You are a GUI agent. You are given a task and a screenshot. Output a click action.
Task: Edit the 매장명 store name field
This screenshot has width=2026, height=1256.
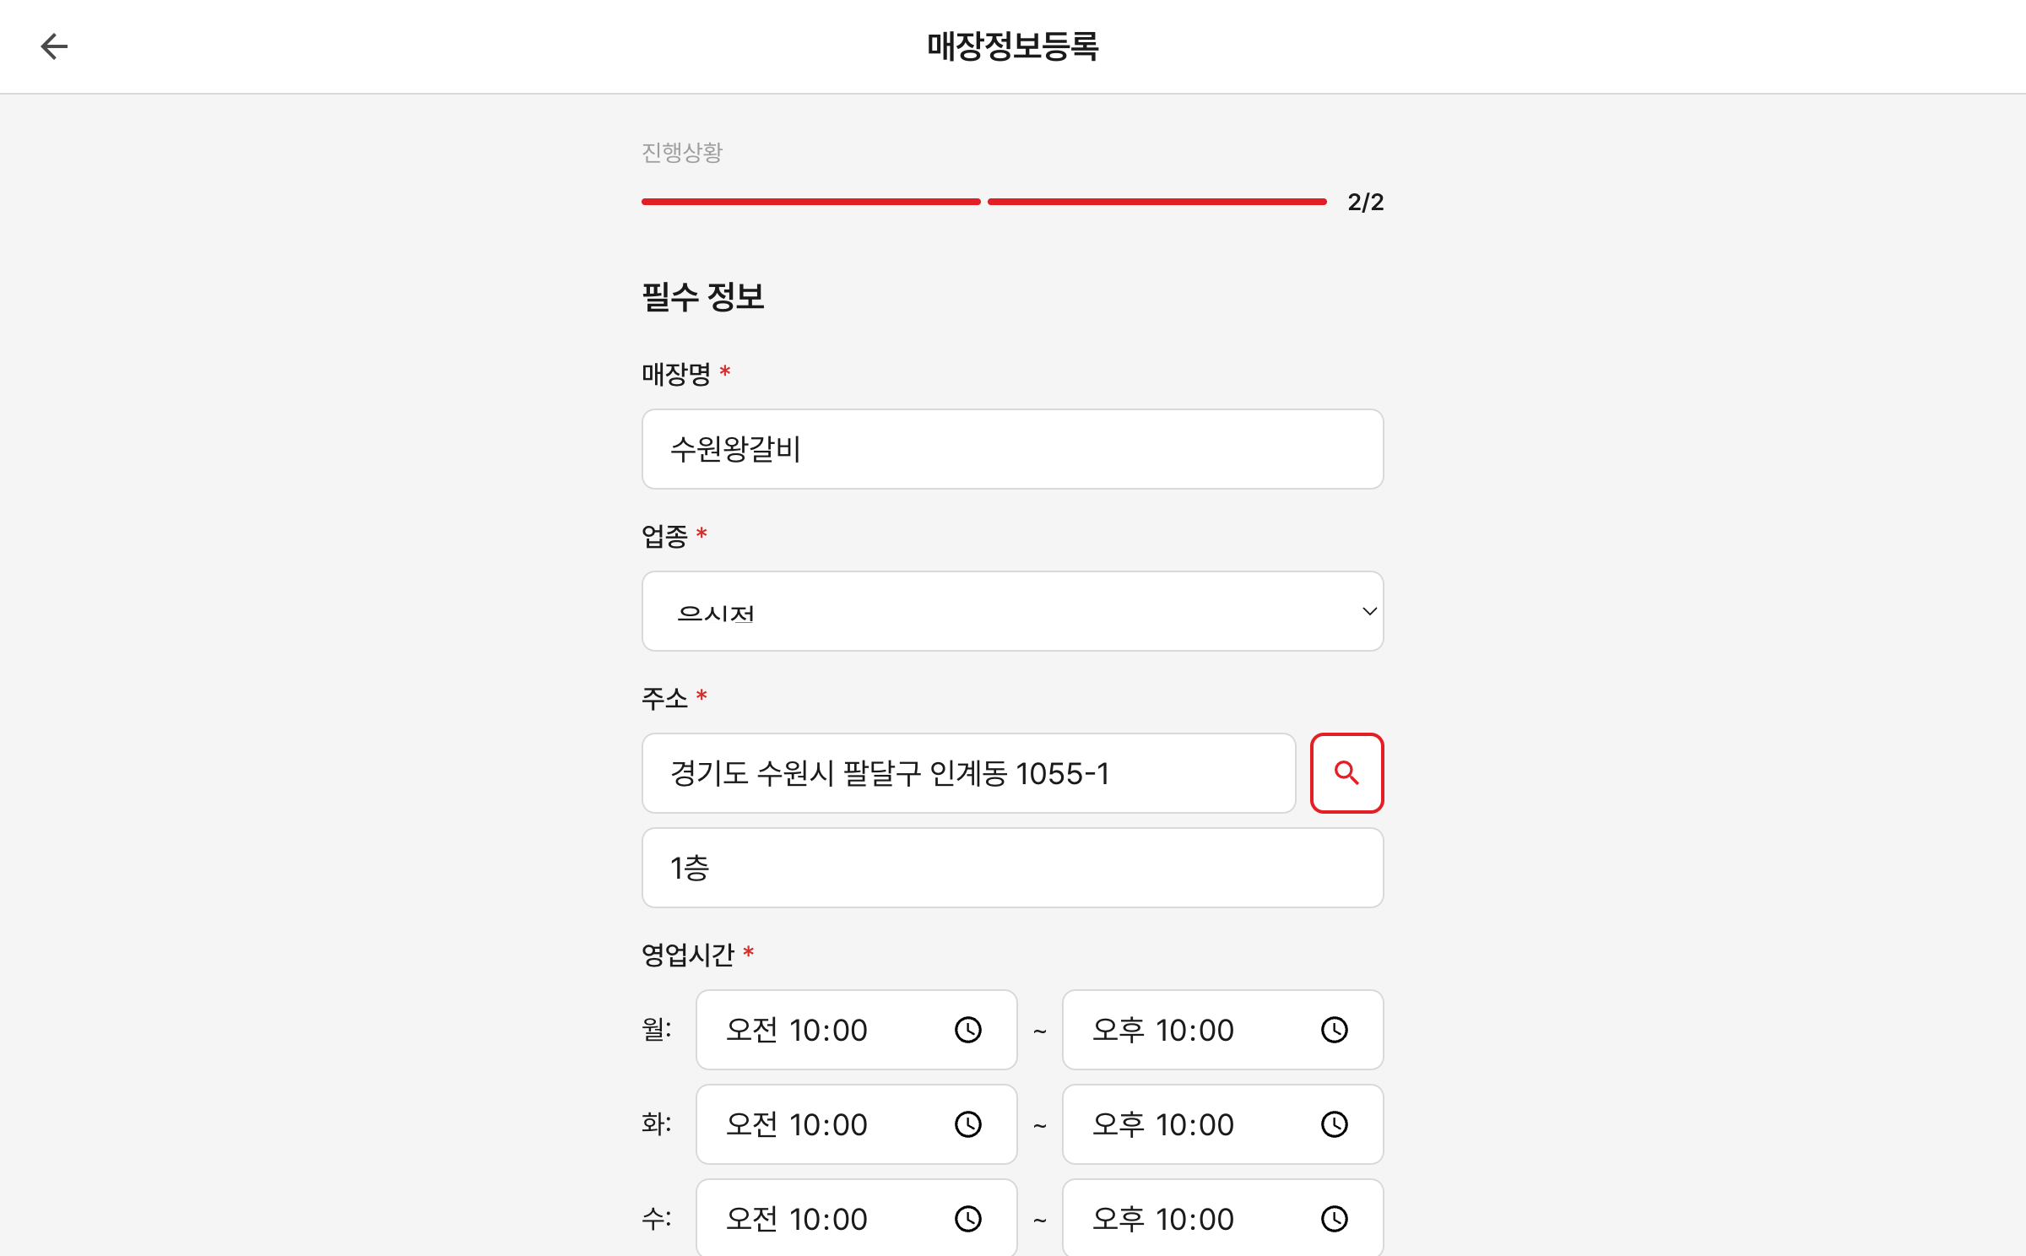pyautogui.click(x=1011, y=449)
